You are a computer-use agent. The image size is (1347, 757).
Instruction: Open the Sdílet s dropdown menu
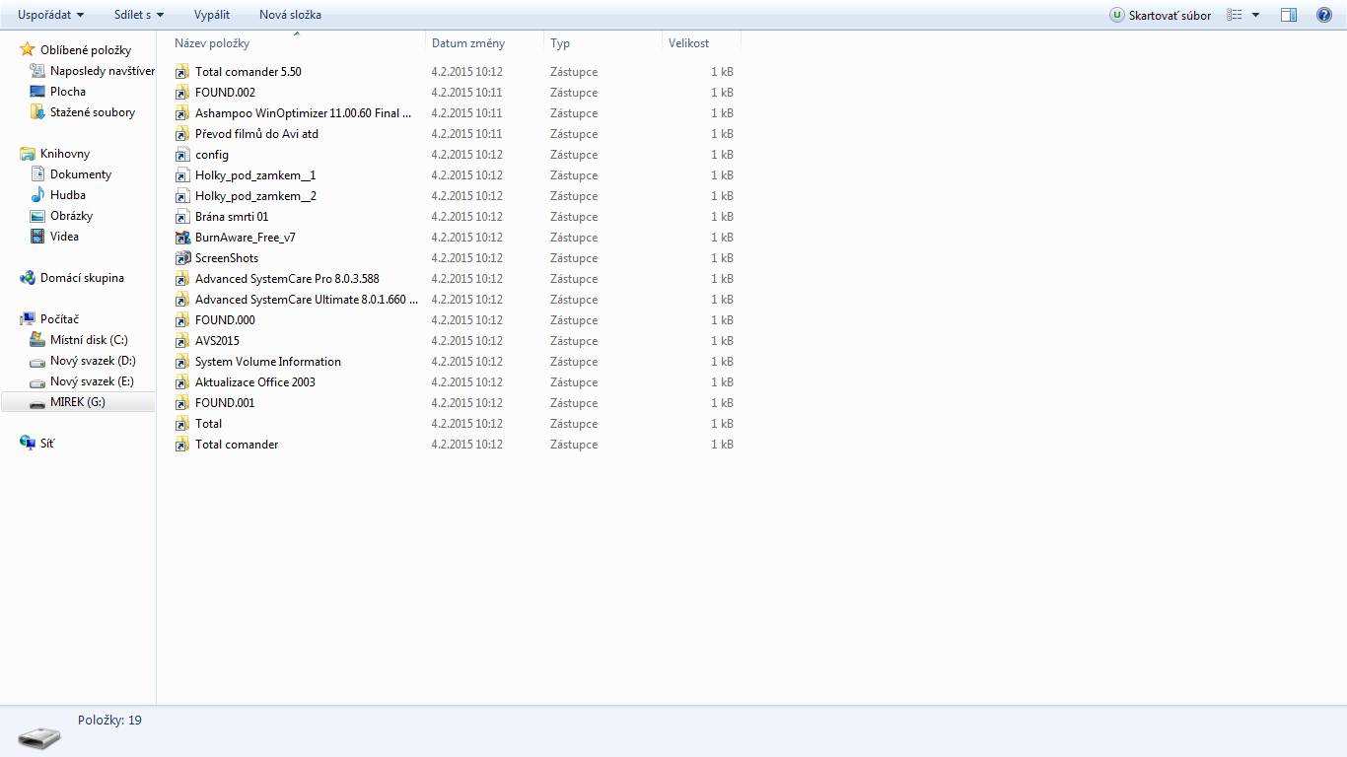(x=139, y=15)
